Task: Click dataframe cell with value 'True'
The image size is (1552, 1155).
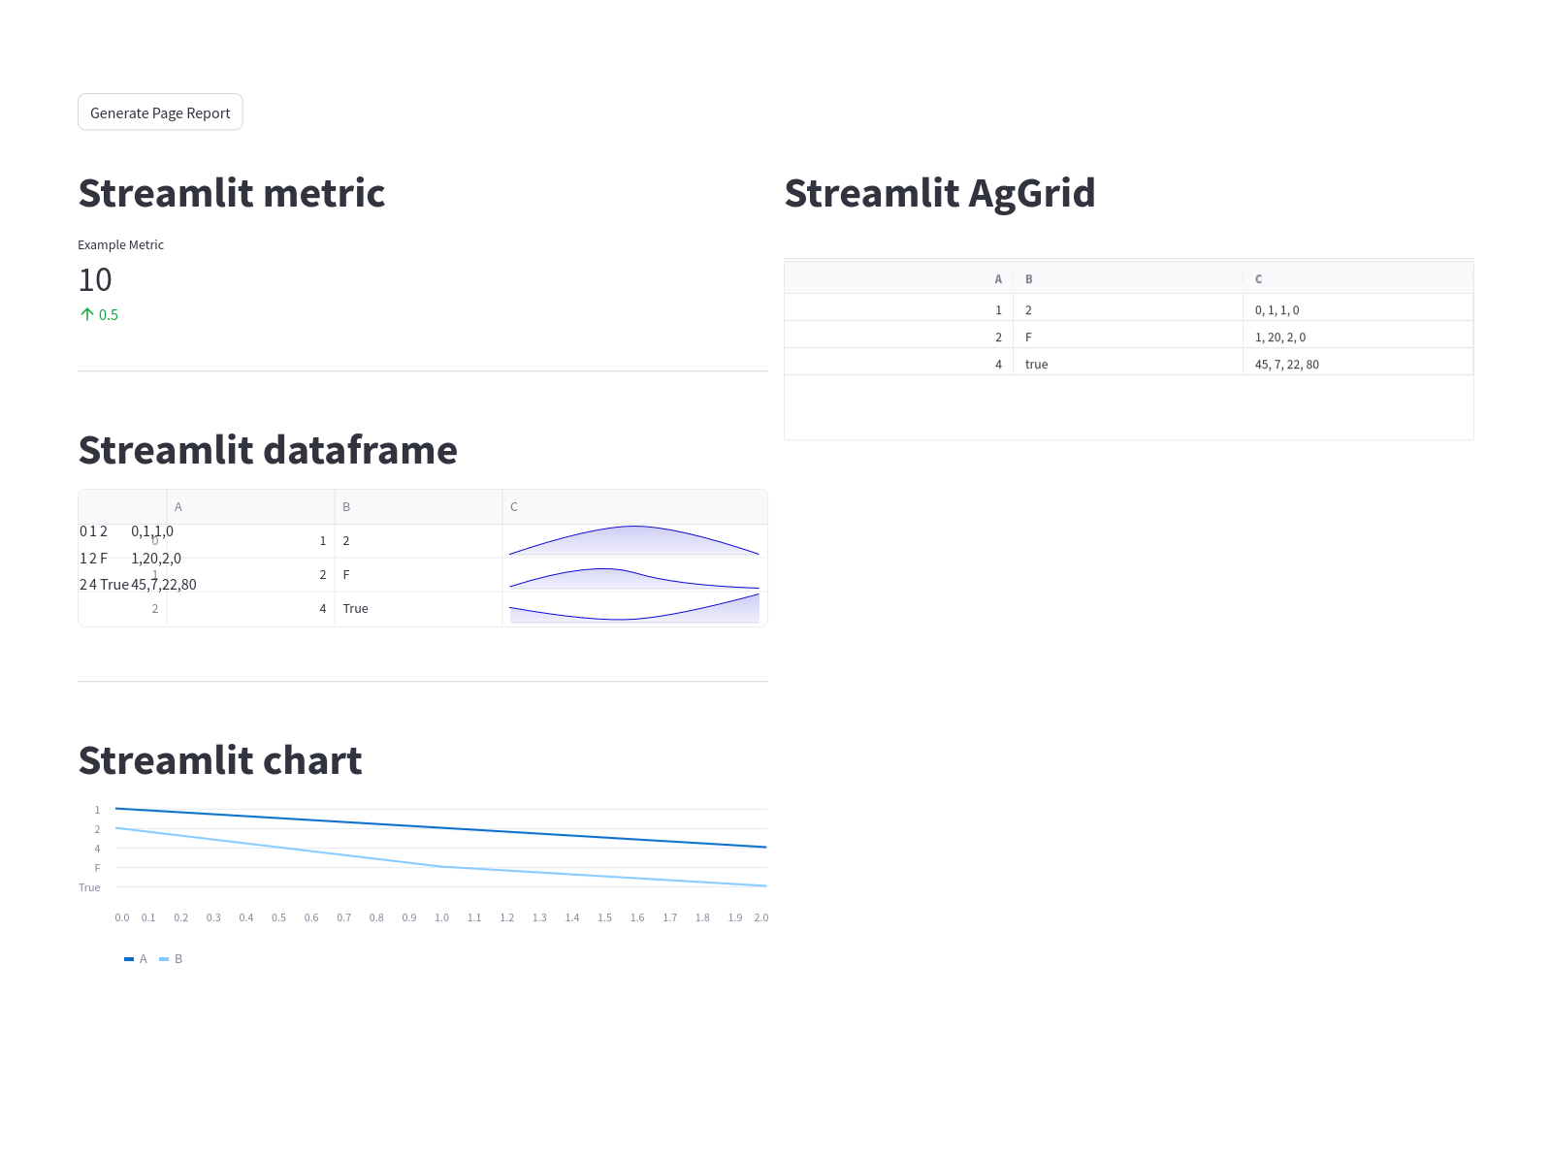Action: coord(418,609)
